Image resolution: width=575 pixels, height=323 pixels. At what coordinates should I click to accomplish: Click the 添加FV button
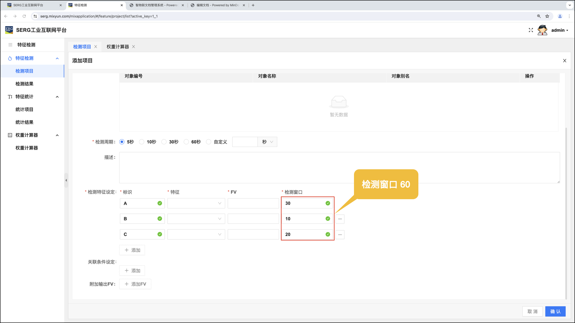(x=135, y=284)
